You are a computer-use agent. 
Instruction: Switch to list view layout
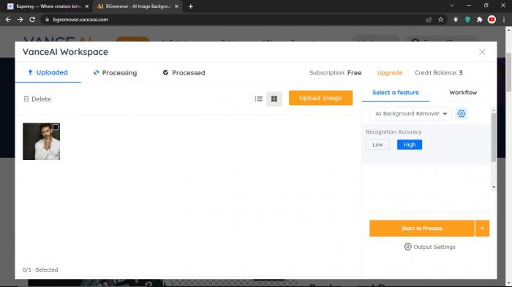(259, 99)
